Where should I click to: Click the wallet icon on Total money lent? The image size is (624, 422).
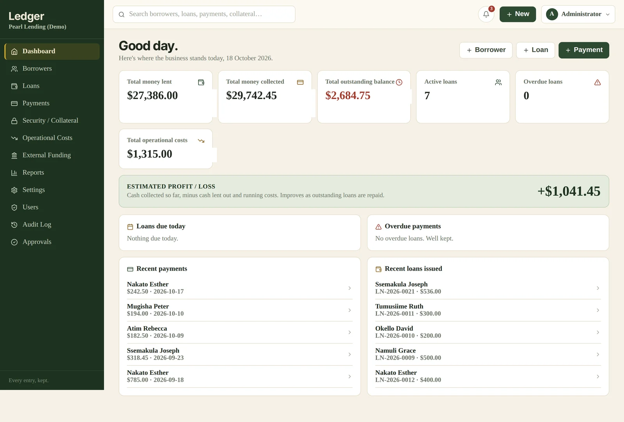(201, 82)
